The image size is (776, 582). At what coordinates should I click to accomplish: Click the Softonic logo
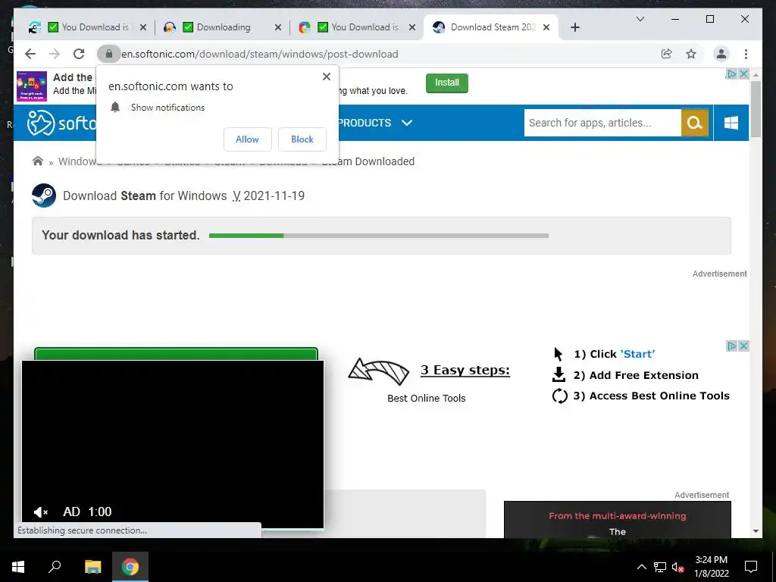tap(62, 123)
